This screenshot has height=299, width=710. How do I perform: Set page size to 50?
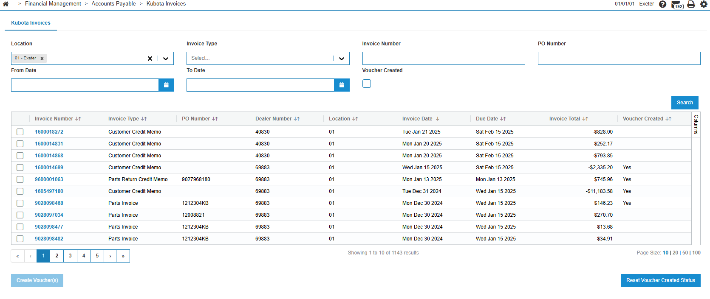click(x=685, y=253)
